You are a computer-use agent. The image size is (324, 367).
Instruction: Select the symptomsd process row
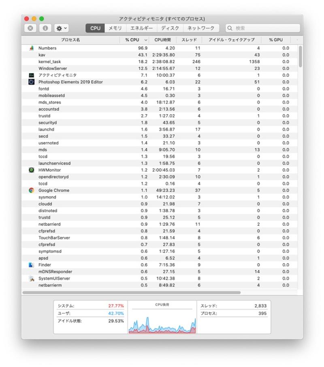(x=160, y=251)
